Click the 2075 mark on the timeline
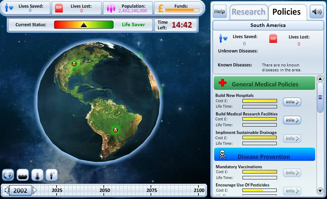Image resolution: width=327 pixels, height=199 pixels. (151, 190)
